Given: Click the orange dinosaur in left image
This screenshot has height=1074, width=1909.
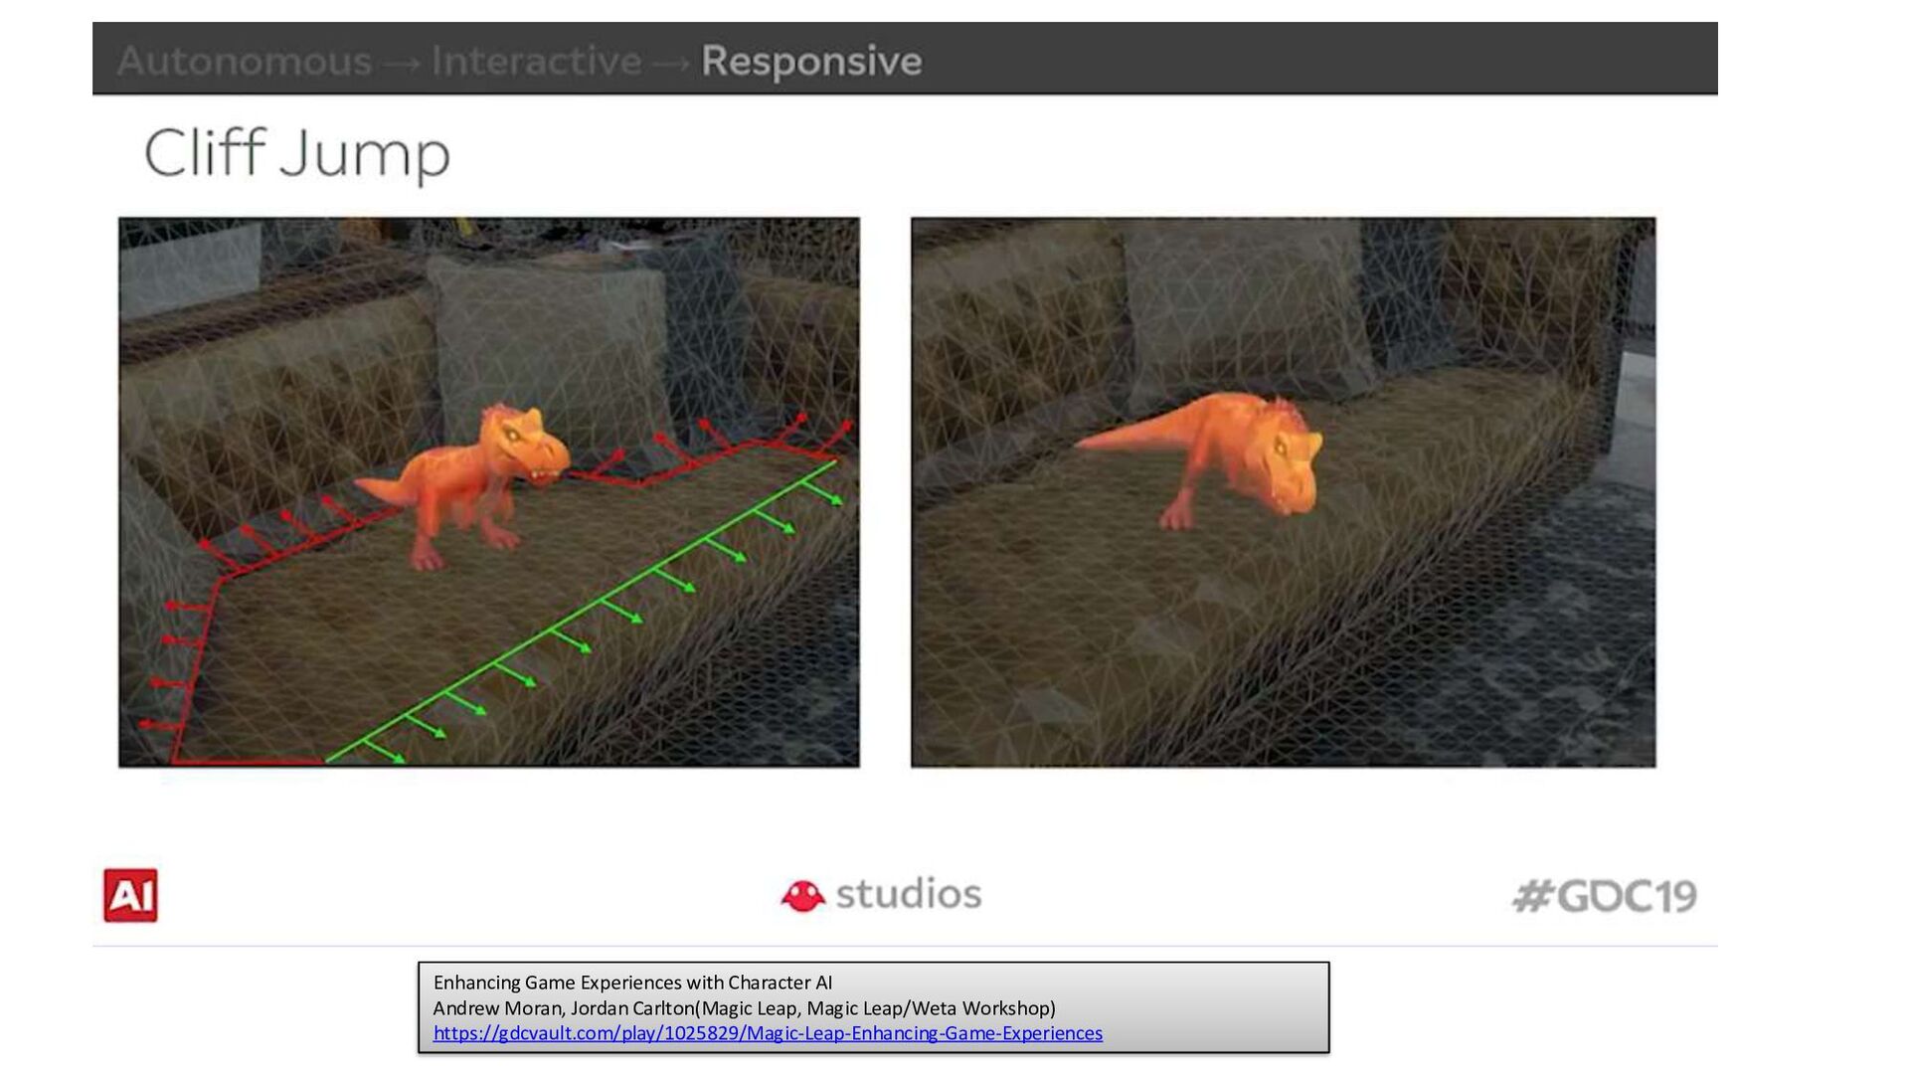Looking at the screenshot, I should [x=477, y=477].
